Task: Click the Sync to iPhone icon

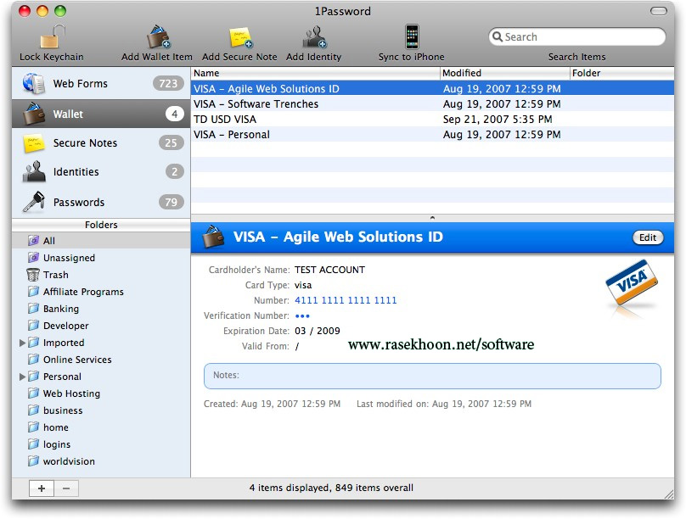Action: point(412,36)
